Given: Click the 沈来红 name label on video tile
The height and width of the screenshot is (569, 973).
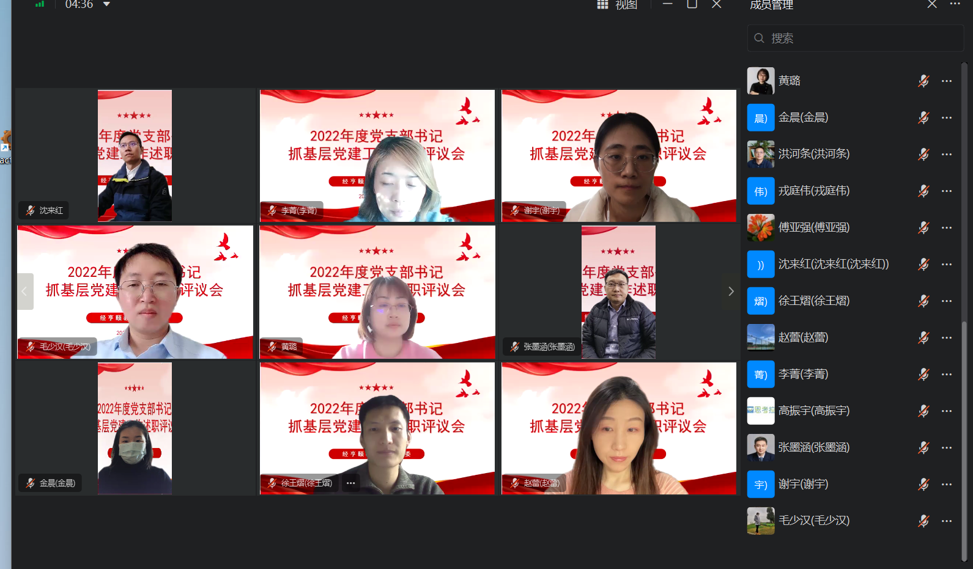Looking at the screenshot, I should [x=51, y=210].
